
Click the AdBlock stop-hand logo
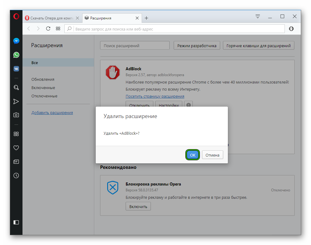coord(113,72)
